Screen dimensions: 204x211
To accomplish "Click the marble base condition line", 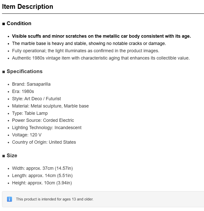I will (x=89, y=43).
